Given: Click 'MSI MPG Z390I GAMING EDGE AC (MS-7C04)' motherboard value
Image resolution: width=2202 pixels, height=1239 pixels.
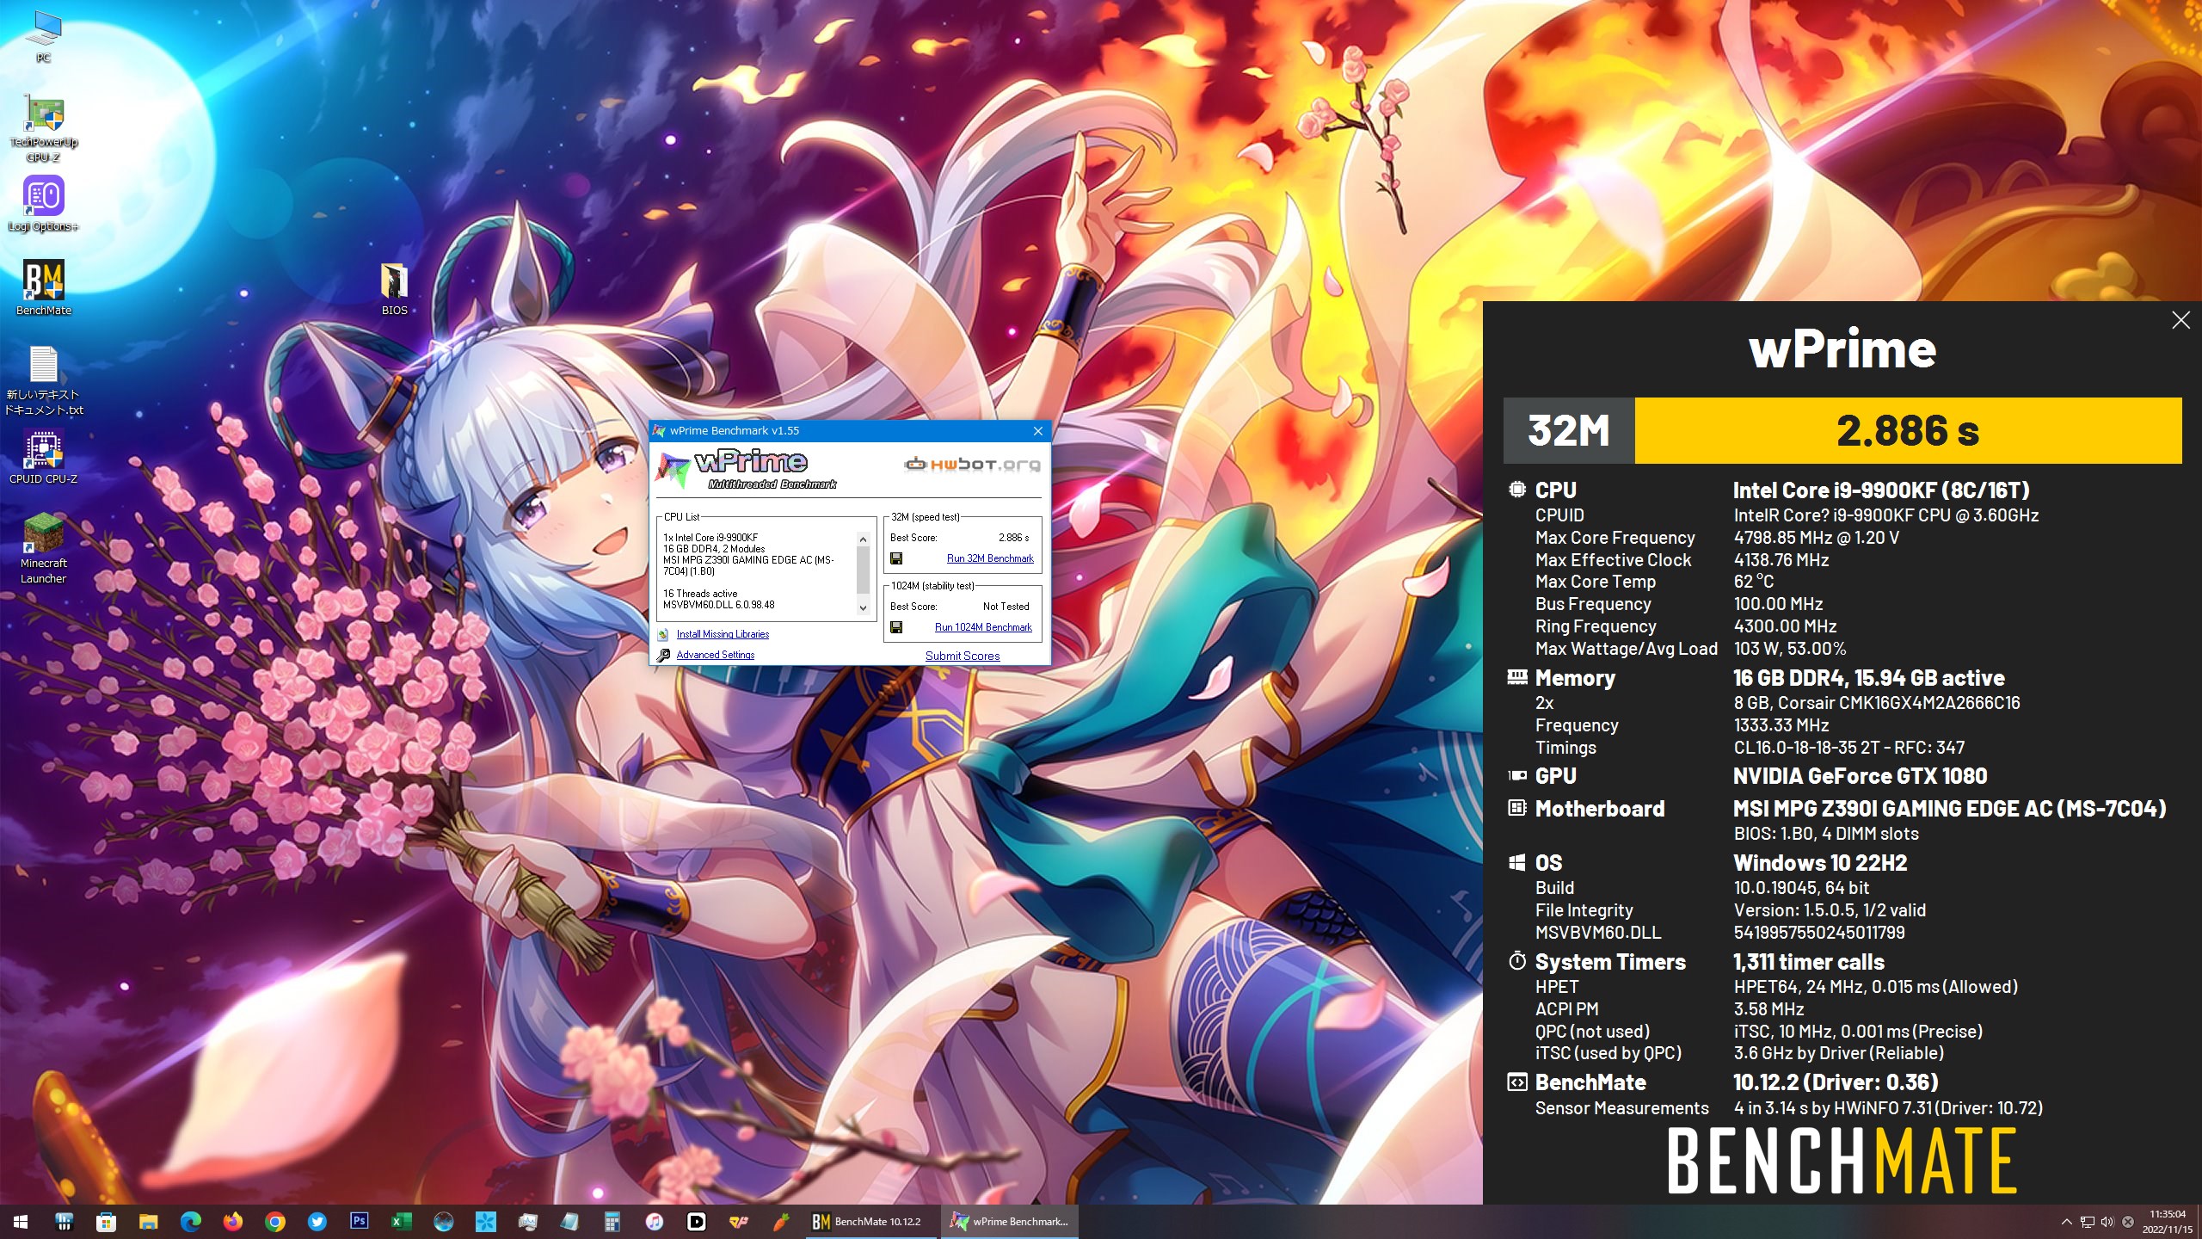Looking at the screenshot, I should click(x=1949, y=809).
